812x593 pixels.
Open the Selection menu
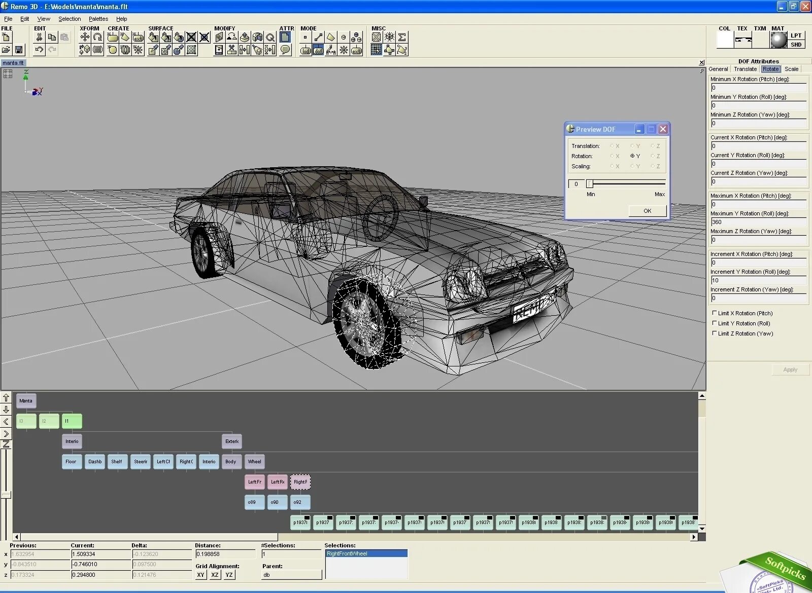tap(70, 19)
